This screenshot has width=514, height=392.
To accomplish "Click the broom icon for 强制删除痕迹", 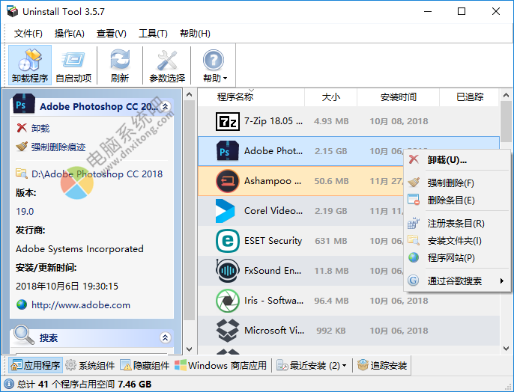I will 22,147.
